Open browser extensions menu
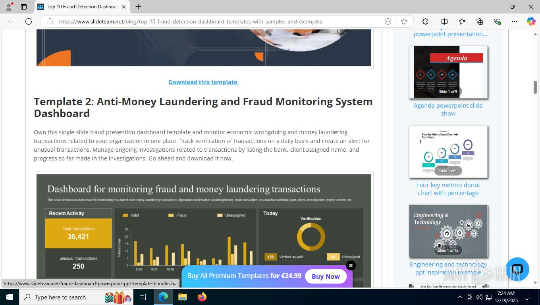Image resolution: width=540 pixels, height=305 pixels. point(425,21)
